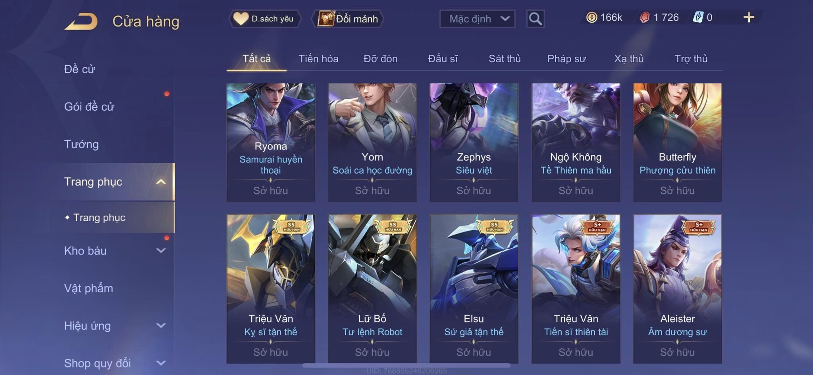The height and width of the screenshot is (375, 813).
Task: Open the D.sách yêu heart wishlist
Action: (x=264, y=19)
